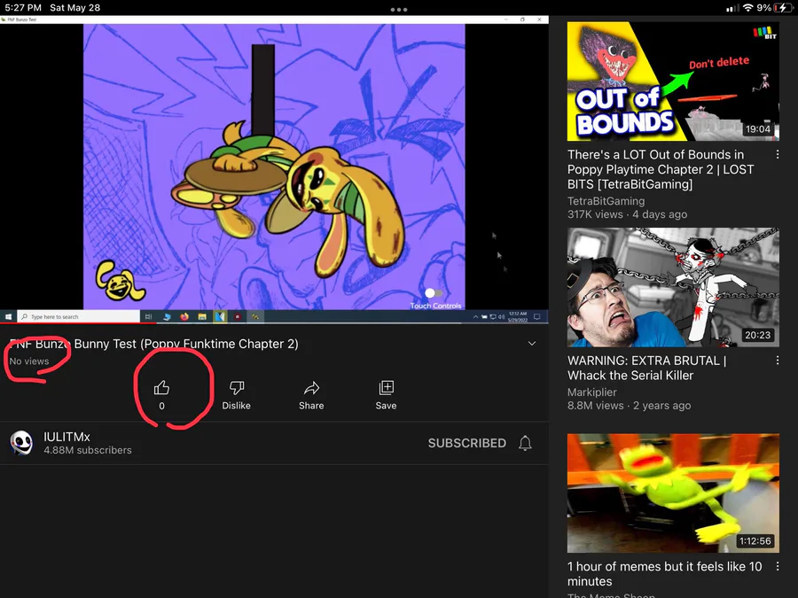Open IULITMx channel avatar
Viewport: 798px width, 598px height.
[22, 443]
